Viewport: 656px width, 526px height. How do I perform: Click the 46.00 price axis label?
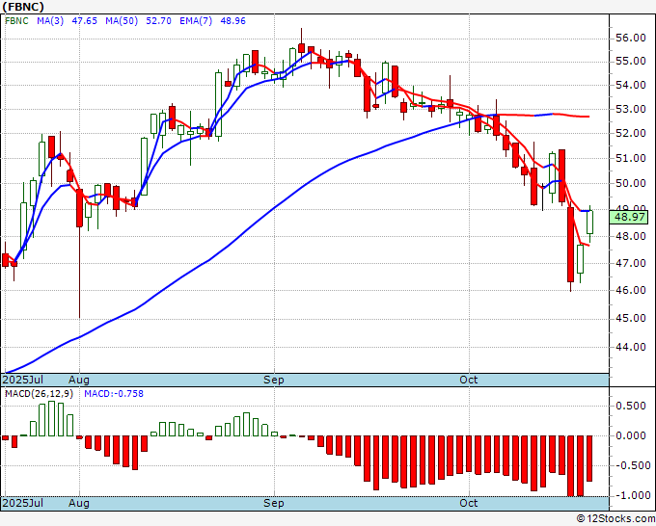click(631, 290)
